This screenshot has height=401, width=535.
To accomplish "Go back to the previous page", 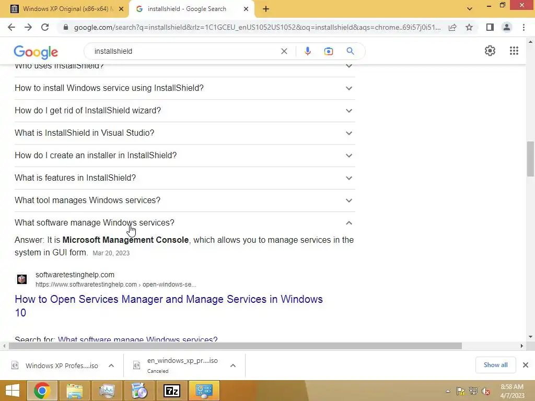I will (x=11, y=27).
